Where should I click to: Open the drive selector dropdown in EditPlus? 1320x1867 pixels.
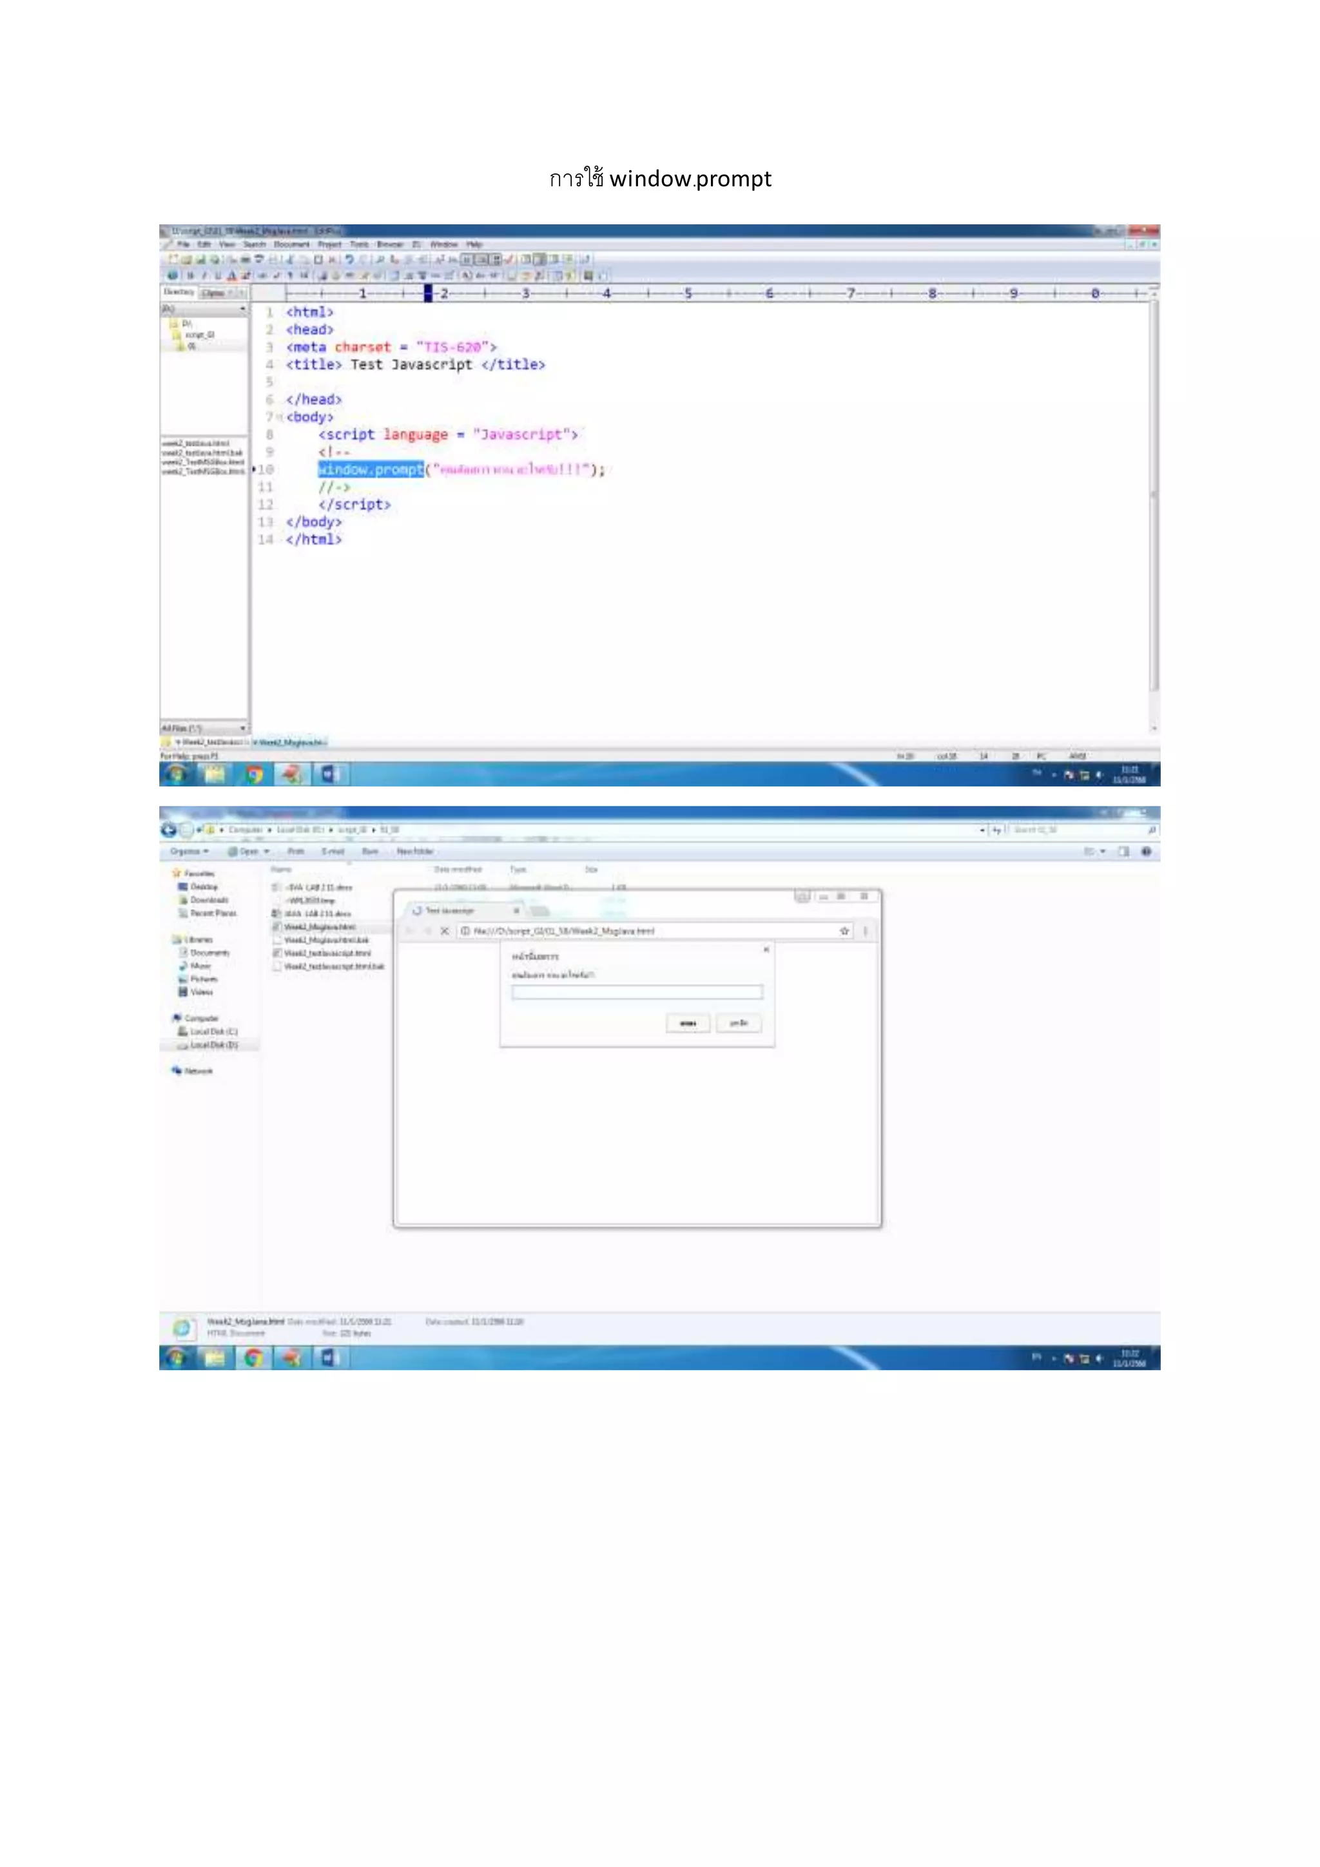242,310
